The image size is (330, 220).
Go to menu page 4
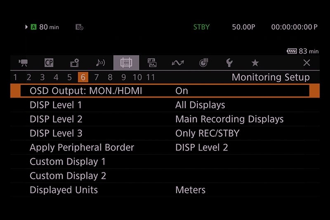[x=56, y=77]
